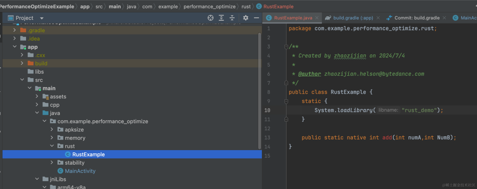This screenshot has height=189, width=477.
Task: Click the fold end marker at line 11
Action: [x=286, y=119]
